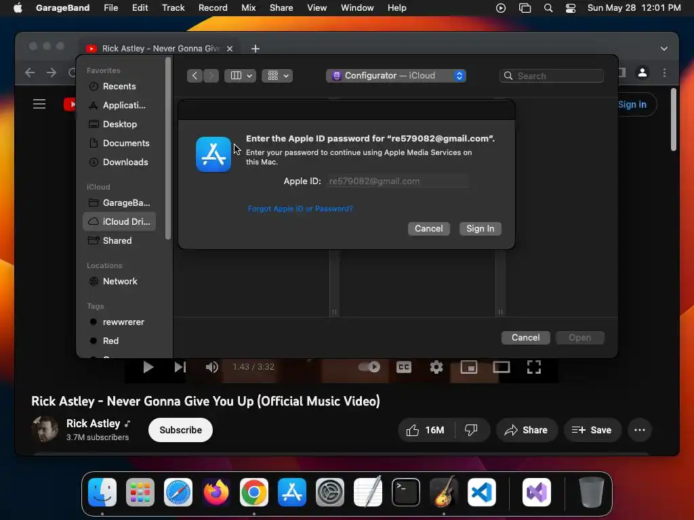Open column view options dropdown

[x=241, y=76]
